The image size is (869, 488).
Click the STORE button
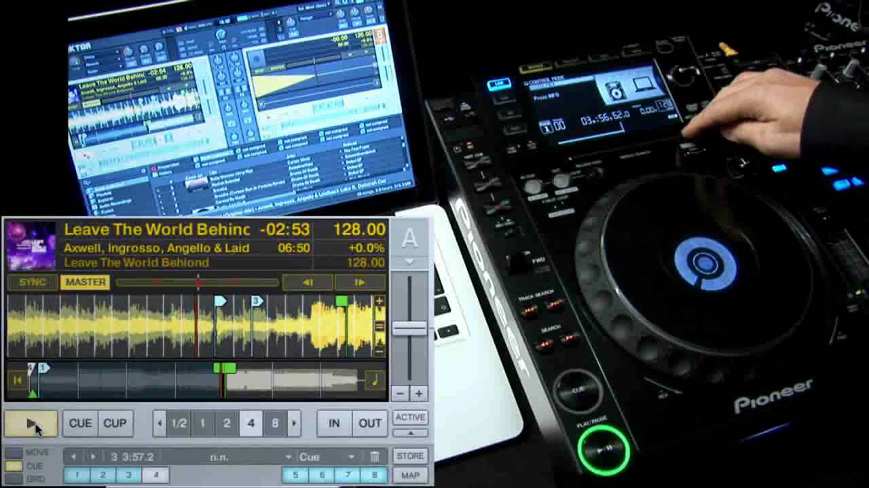tap(410, 456)
